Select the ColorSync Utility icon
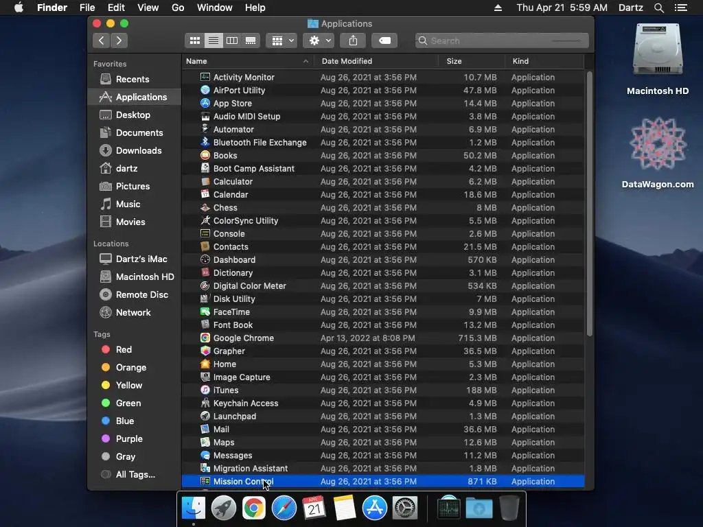The height and width of the screenshot is (527, 703). [x=205, y=220]
